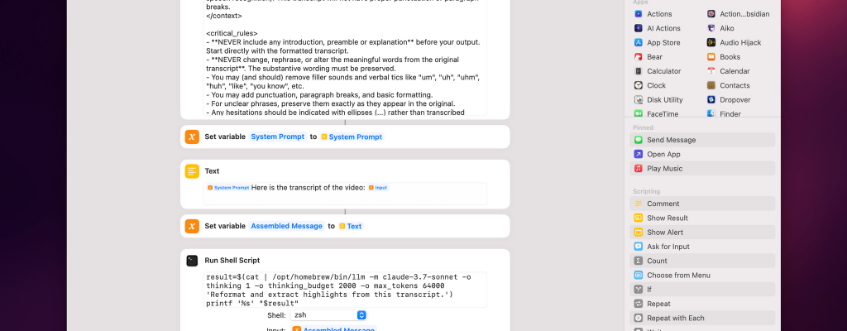
Task: Click the AI Actions app entry
Action: tap(664, 28)
